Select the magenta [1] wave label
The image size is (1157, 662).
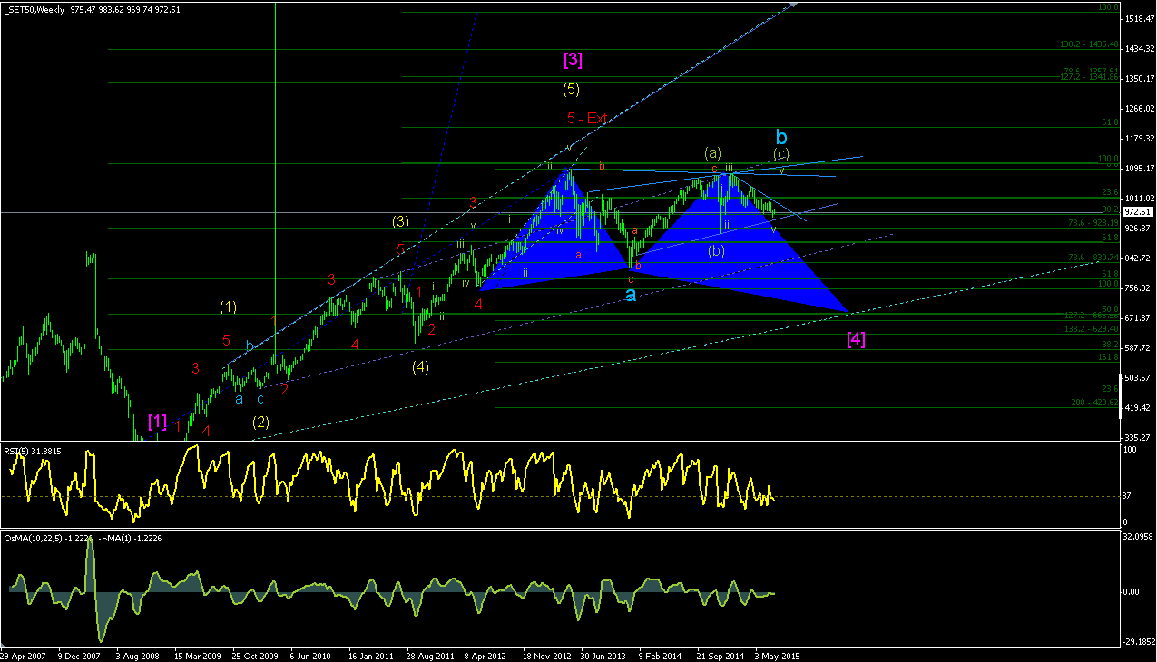[x=158, y=421]
